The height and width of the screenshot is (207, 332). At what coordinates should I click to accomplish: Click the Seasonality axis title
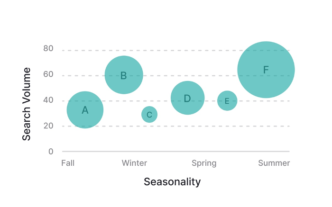[x=172, y=182]
